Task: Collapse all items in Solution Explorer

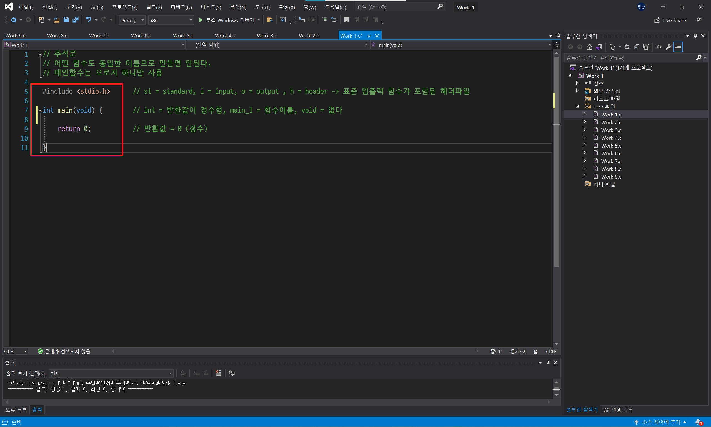Action: [x=637, y=47]
